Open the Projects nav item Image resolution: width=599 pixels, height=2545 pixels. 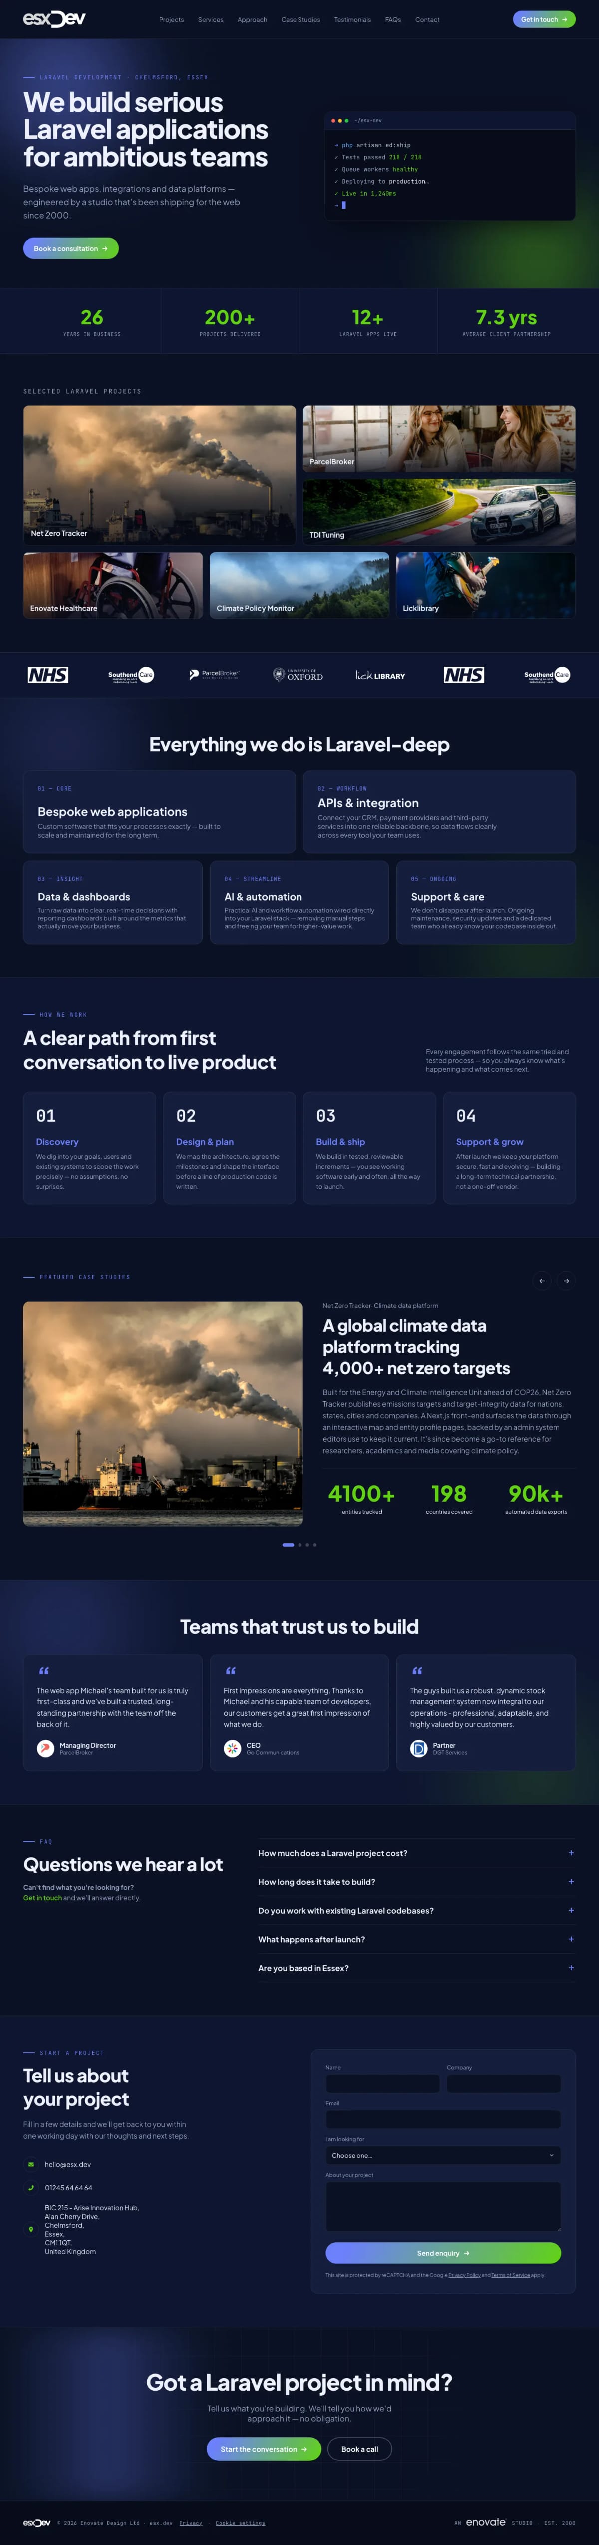click(x=172, y=20)
